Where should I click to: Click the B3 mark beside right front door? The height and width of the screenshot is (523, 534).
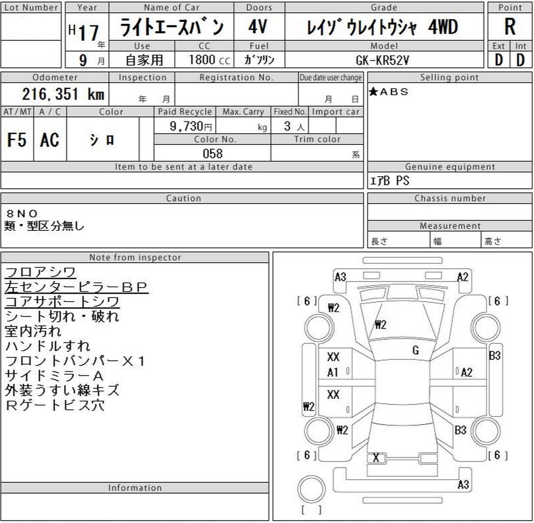coord(495,355)
